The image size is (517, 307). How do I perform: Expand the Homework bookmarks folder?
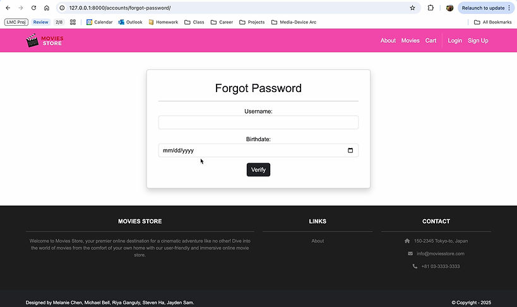(x=163, y=22)
